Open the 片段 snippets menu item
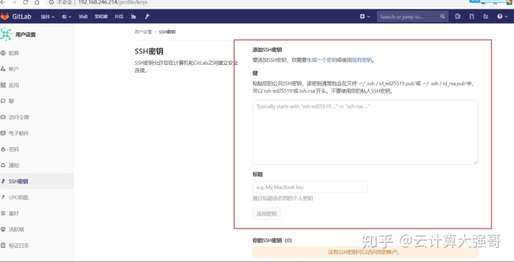The width and height of the screenshot is (514, 262). click(x=119, y=16)
